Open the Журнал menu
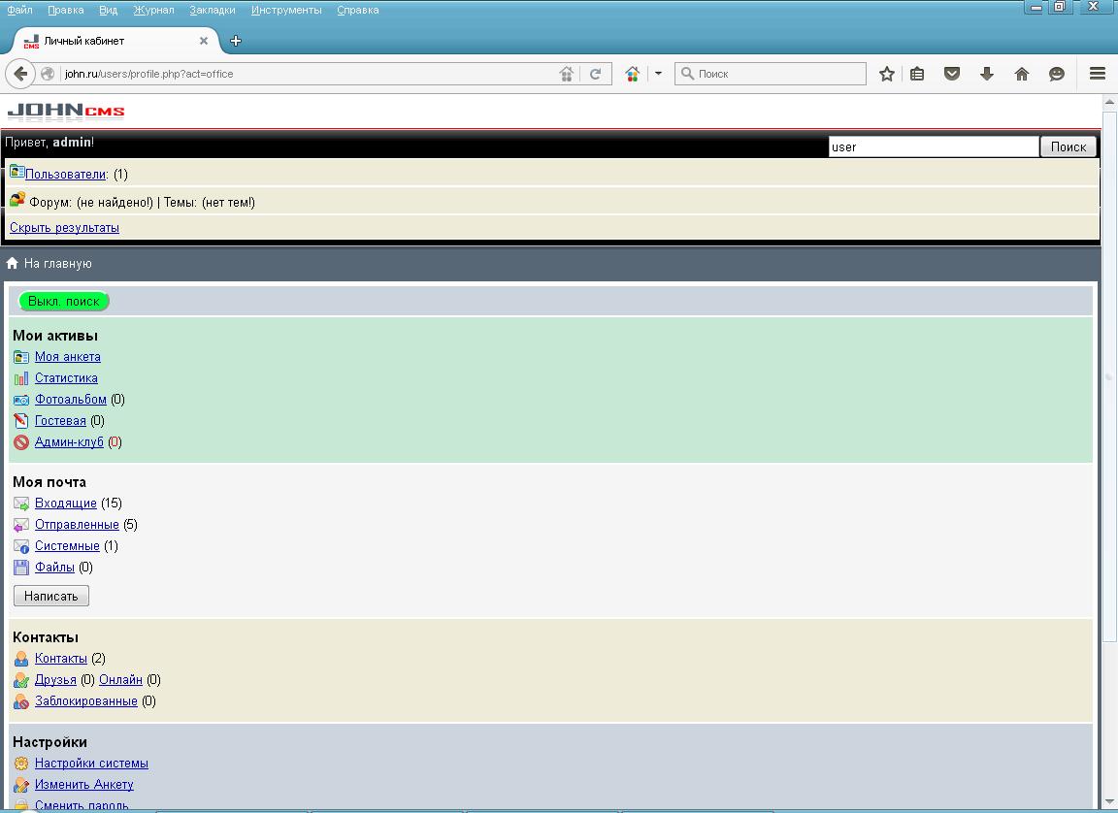The width and height of the screenshot is (1118, 813). pyautogui.click(x=153, y=10)
